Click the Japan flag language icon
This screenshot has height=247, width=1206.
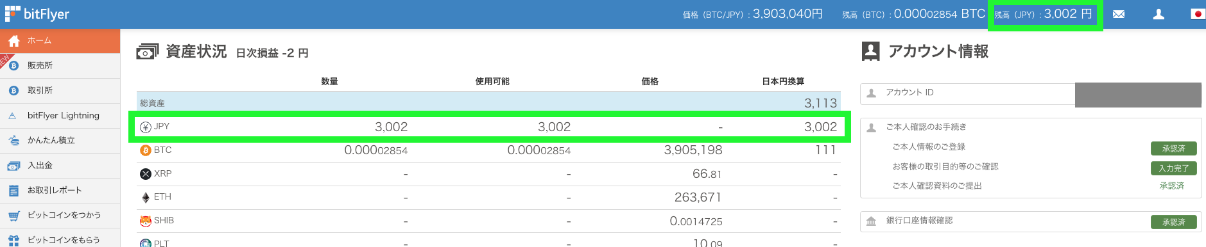[x=1198, y=14]
